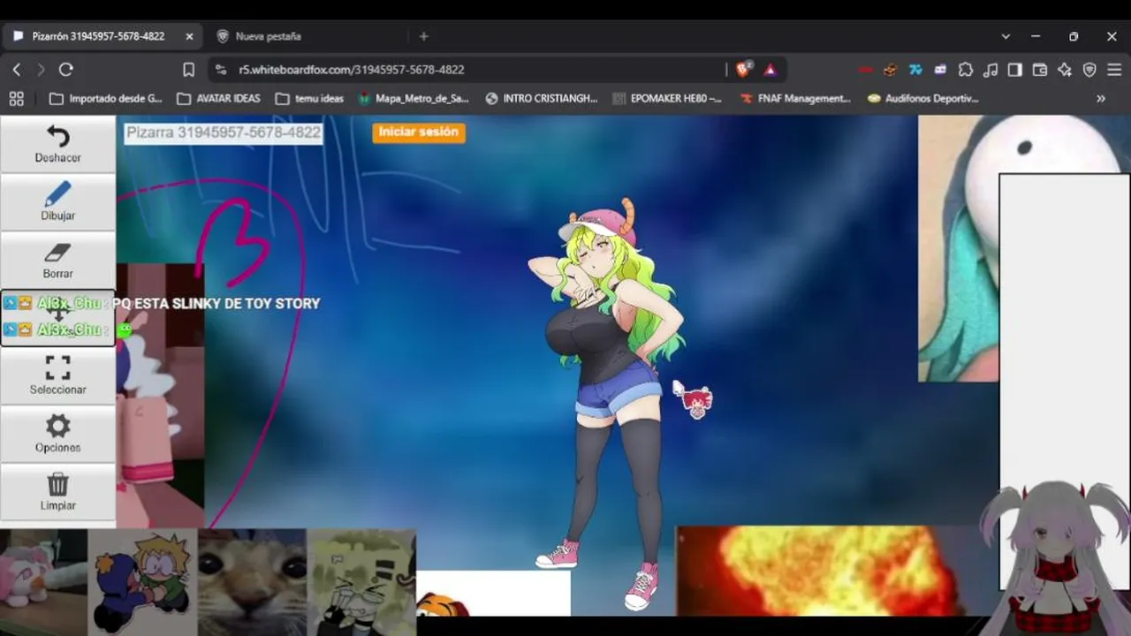
Task: Open the Brave Shields lion icon
Action: coord(744,69)
